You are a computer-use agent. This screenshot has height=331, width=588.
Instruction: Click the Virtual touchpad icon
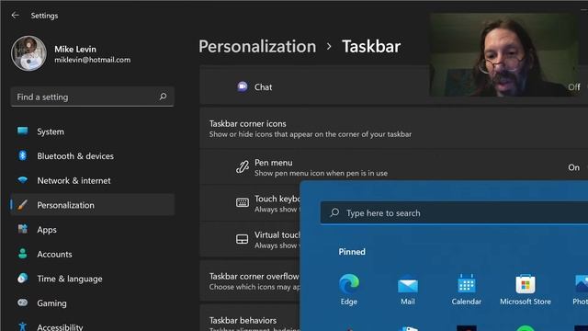243,239
